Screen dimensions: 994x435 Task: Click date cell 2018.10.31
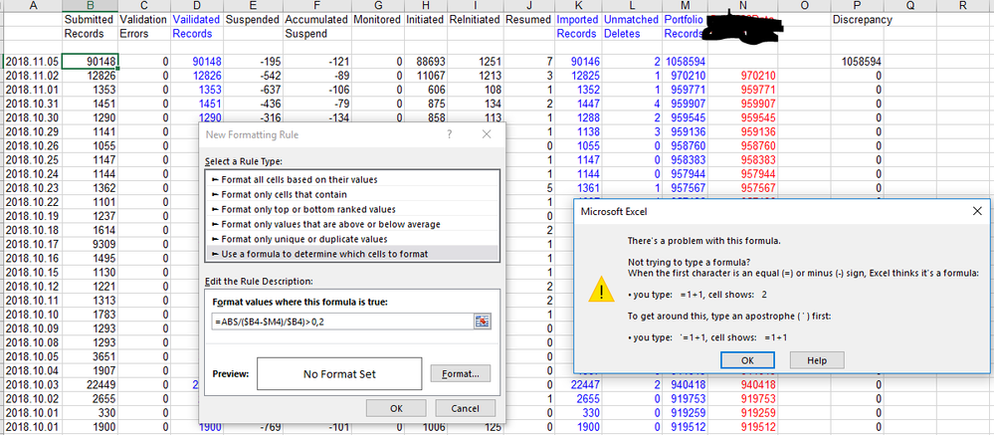pyautogui.click(x=33, y=104)
